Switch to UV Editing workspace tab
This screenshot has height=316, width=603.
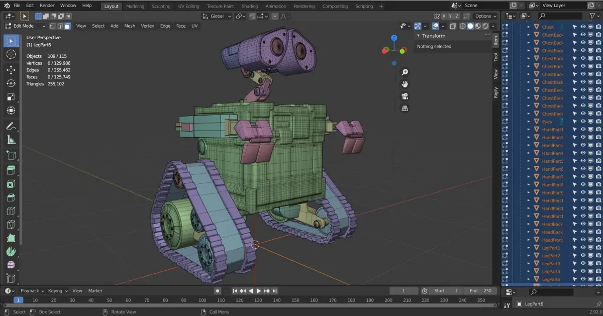point(188,6)
